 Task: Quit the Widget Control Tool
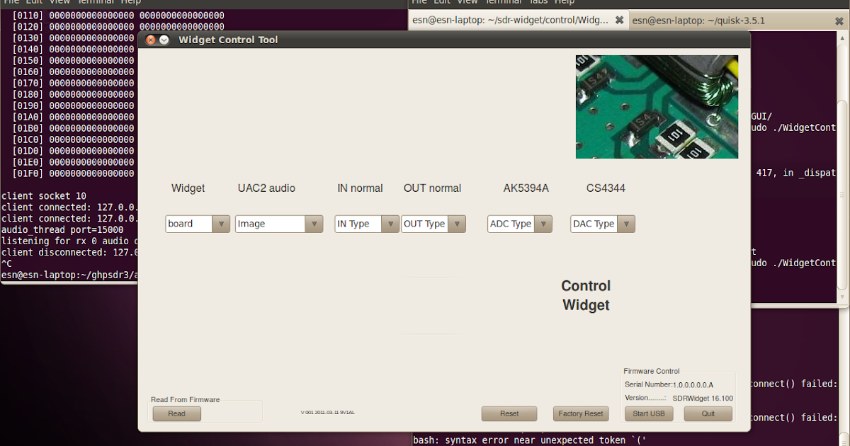point(708,413)
